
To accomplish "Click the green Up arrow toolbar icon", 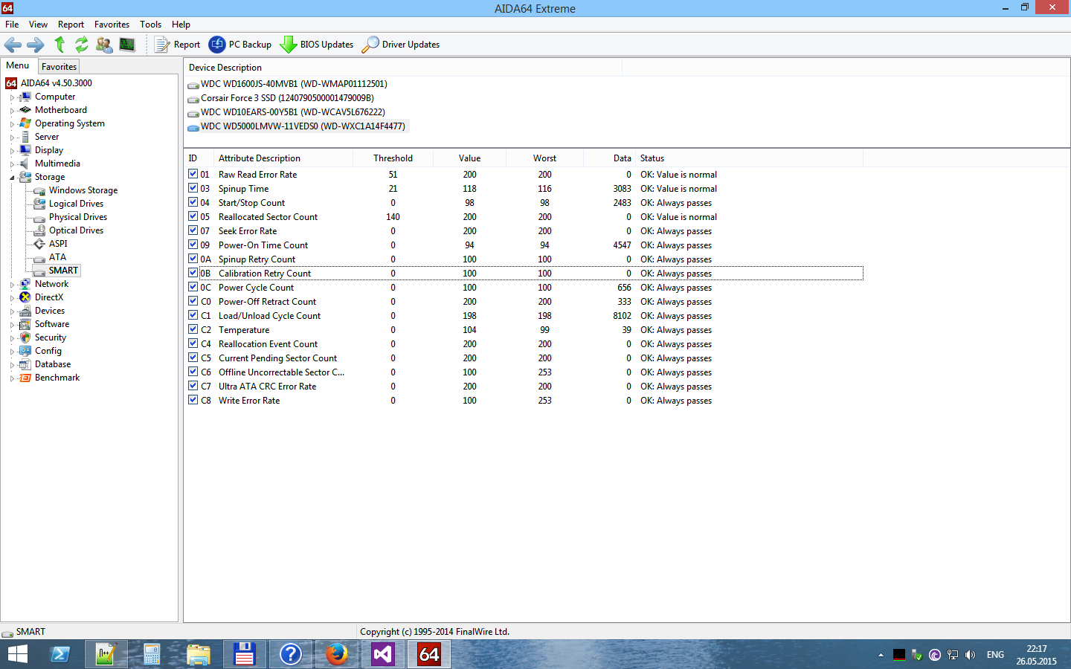I will point(59,45).
